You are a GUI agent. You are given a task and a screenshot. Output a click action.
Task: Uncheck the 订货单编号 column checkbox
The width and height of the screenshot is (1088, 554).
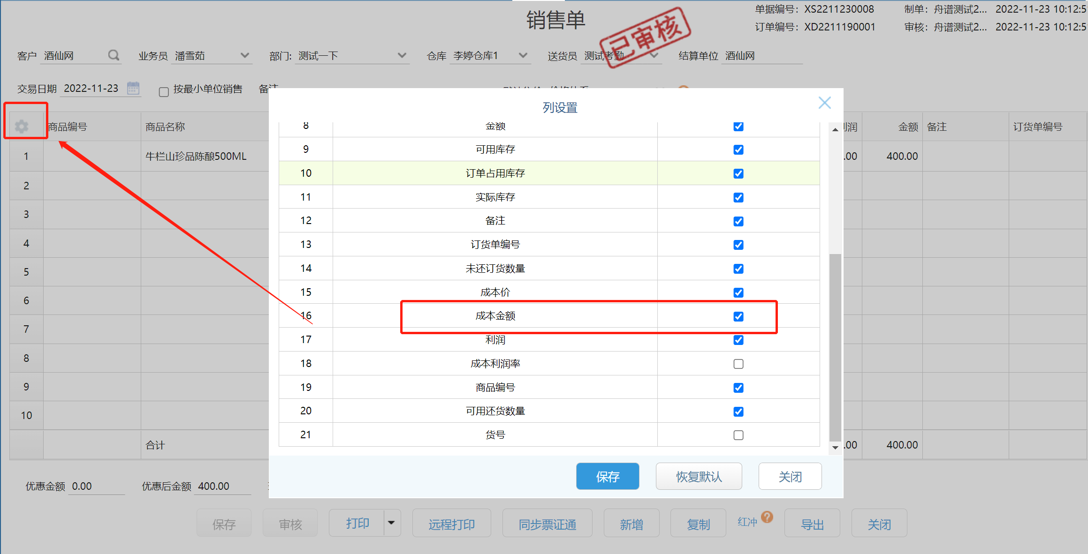(738, 245)
